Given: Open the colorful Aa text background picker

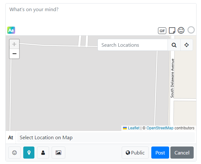Looking at the screenshot, I should pos(11,30).
